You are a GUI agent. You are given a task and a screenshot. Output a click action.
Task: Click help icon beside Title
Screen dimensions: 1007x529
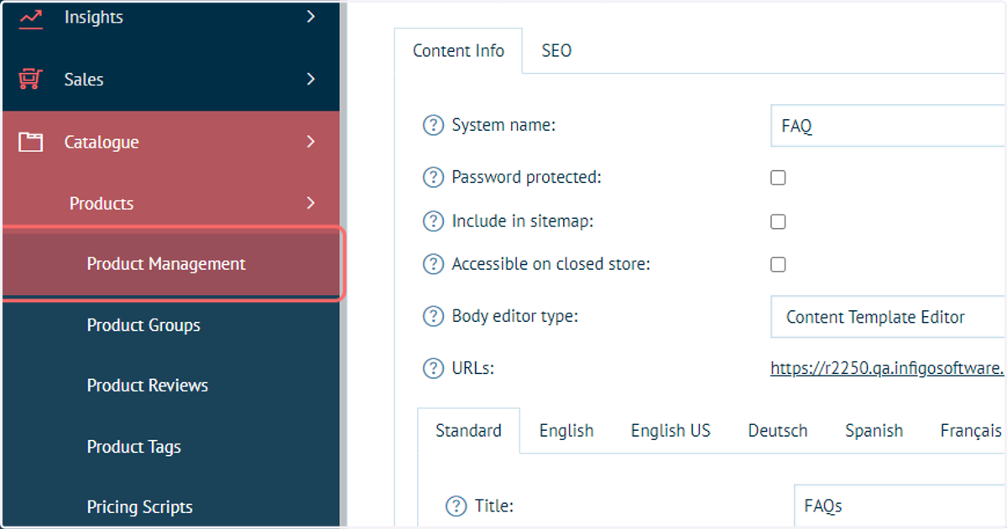456,506
